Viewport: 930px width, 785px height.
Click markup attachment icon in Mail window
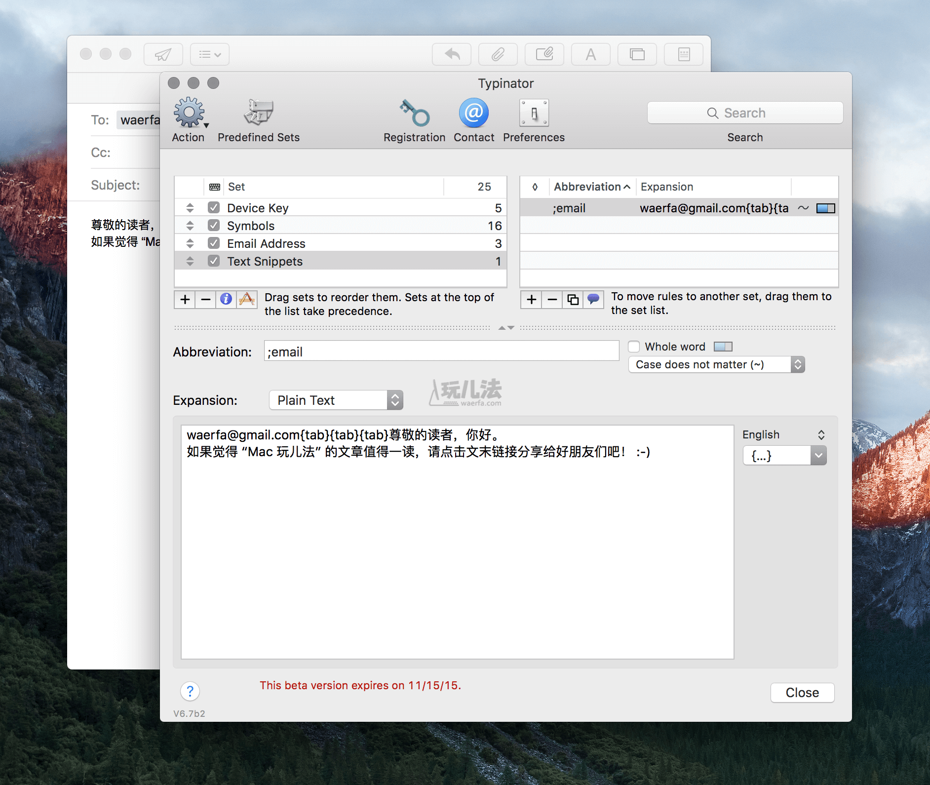coord(544,54)
